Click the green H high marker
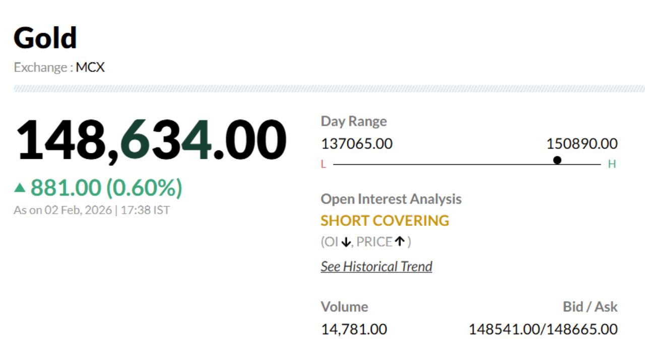 [612, 164]
